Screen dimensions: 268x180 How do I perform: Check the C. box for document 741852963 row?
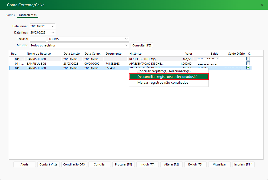[x=248, y=63]
